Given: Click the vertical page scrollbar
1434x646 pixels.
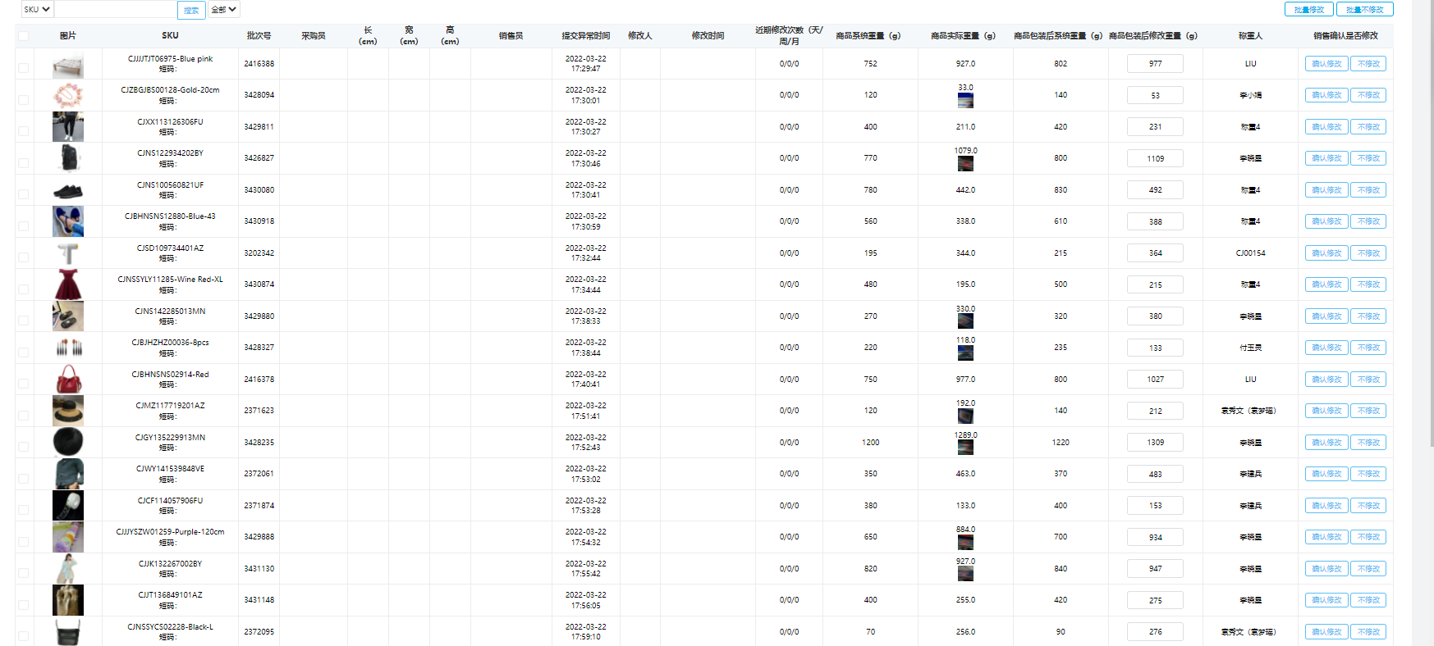Looking at the screenshot, I should (1431, 246).
